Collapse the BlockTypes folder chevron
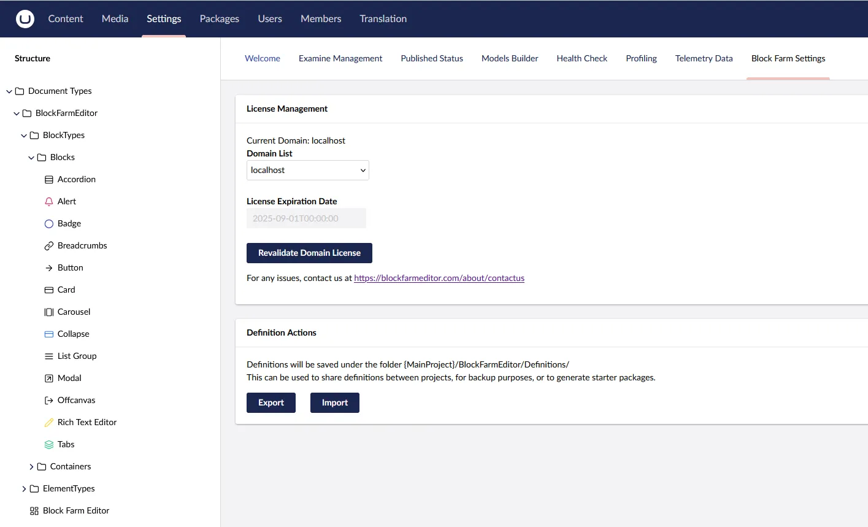This screenshot has width=868, height=527. (24, 136)
